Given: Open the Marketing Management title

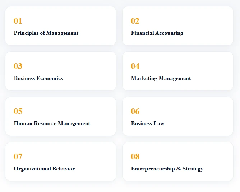Looking at the screenshot, I should point(161,78).
